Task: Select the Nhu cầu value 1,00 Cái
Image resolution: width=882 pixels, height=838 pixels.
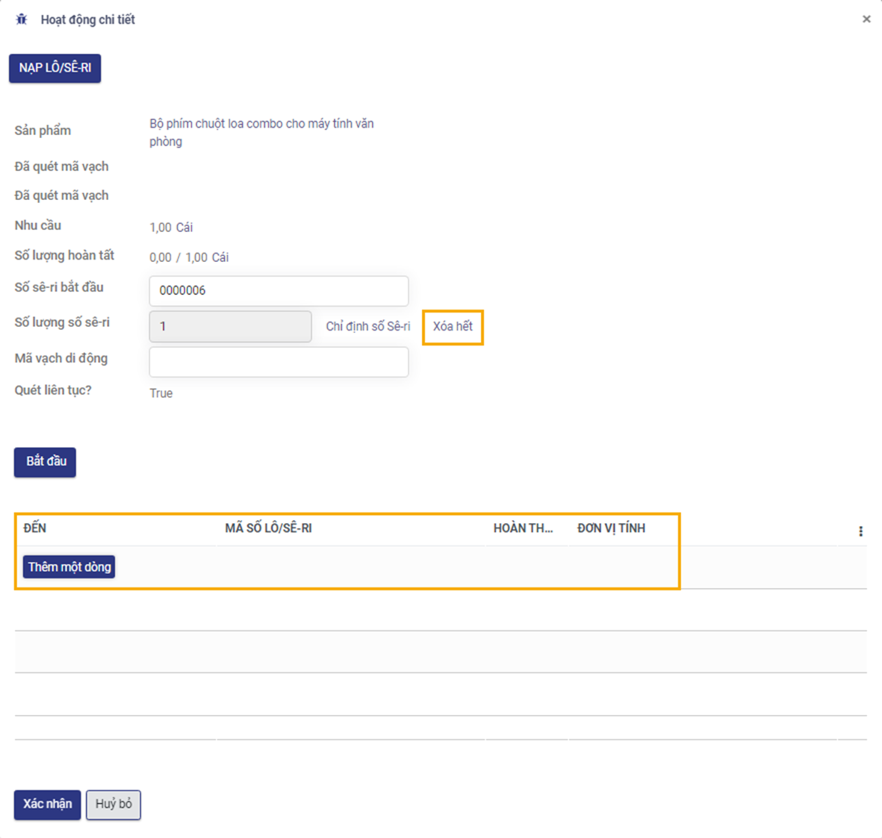Action: 171,228
